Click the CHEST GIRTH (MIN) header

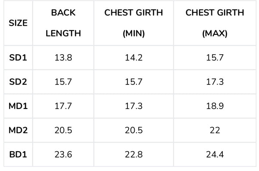point(134,23)
